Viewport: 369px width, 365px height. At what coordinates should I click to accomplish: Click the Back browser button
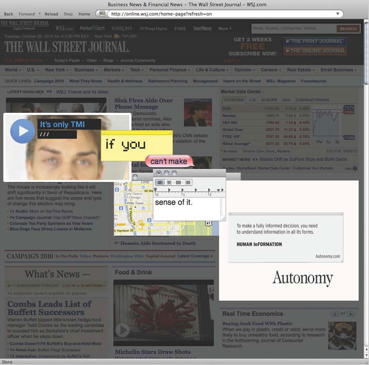8,14
